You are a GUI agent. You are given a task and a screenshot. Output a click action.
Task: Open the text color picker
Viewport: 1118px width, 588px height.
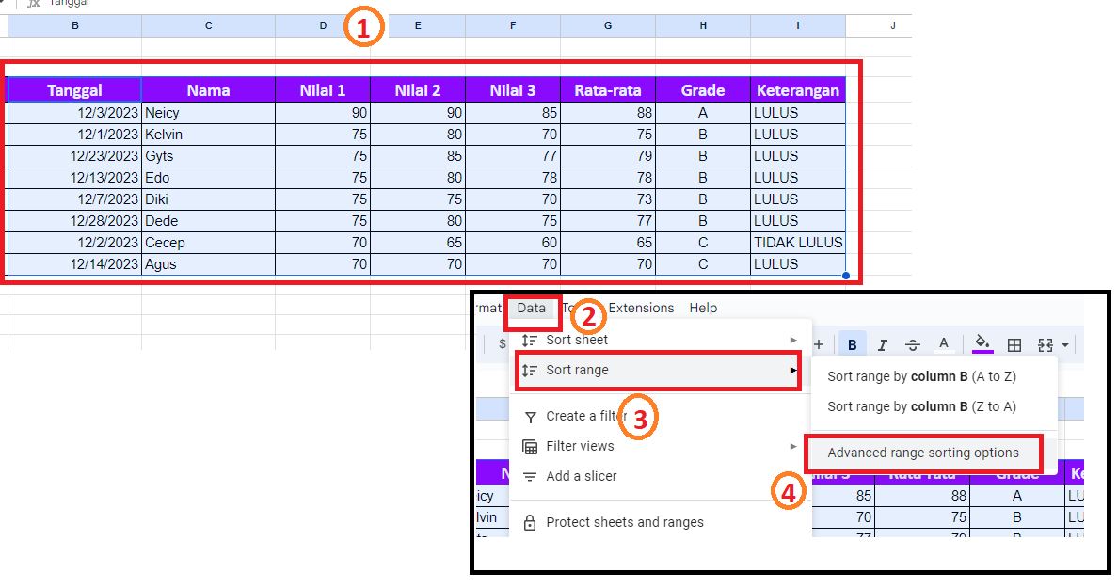(x=943, y=344)
